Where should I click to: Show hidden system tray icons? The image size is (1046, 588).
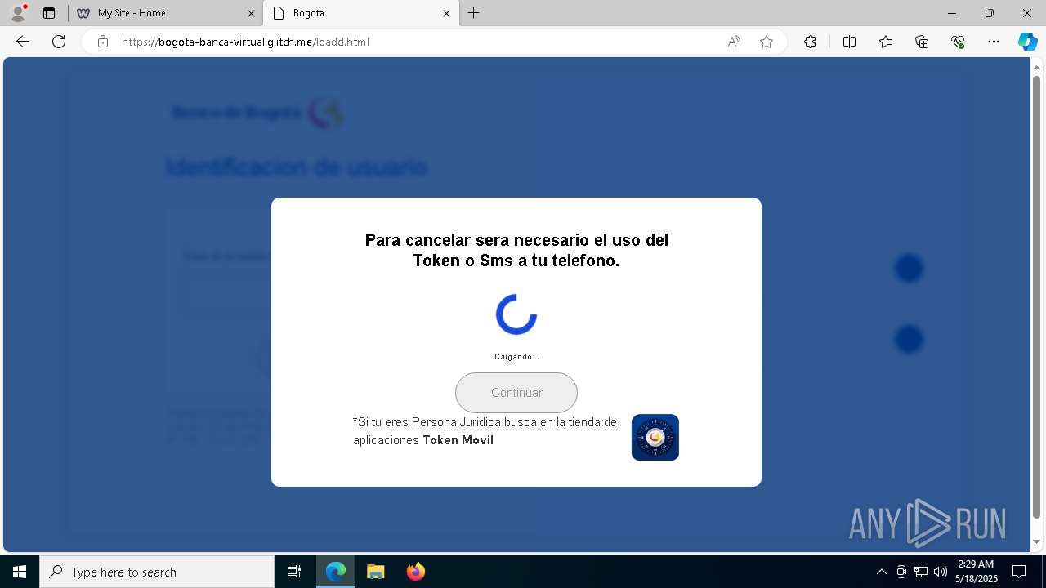click(881, 572)
